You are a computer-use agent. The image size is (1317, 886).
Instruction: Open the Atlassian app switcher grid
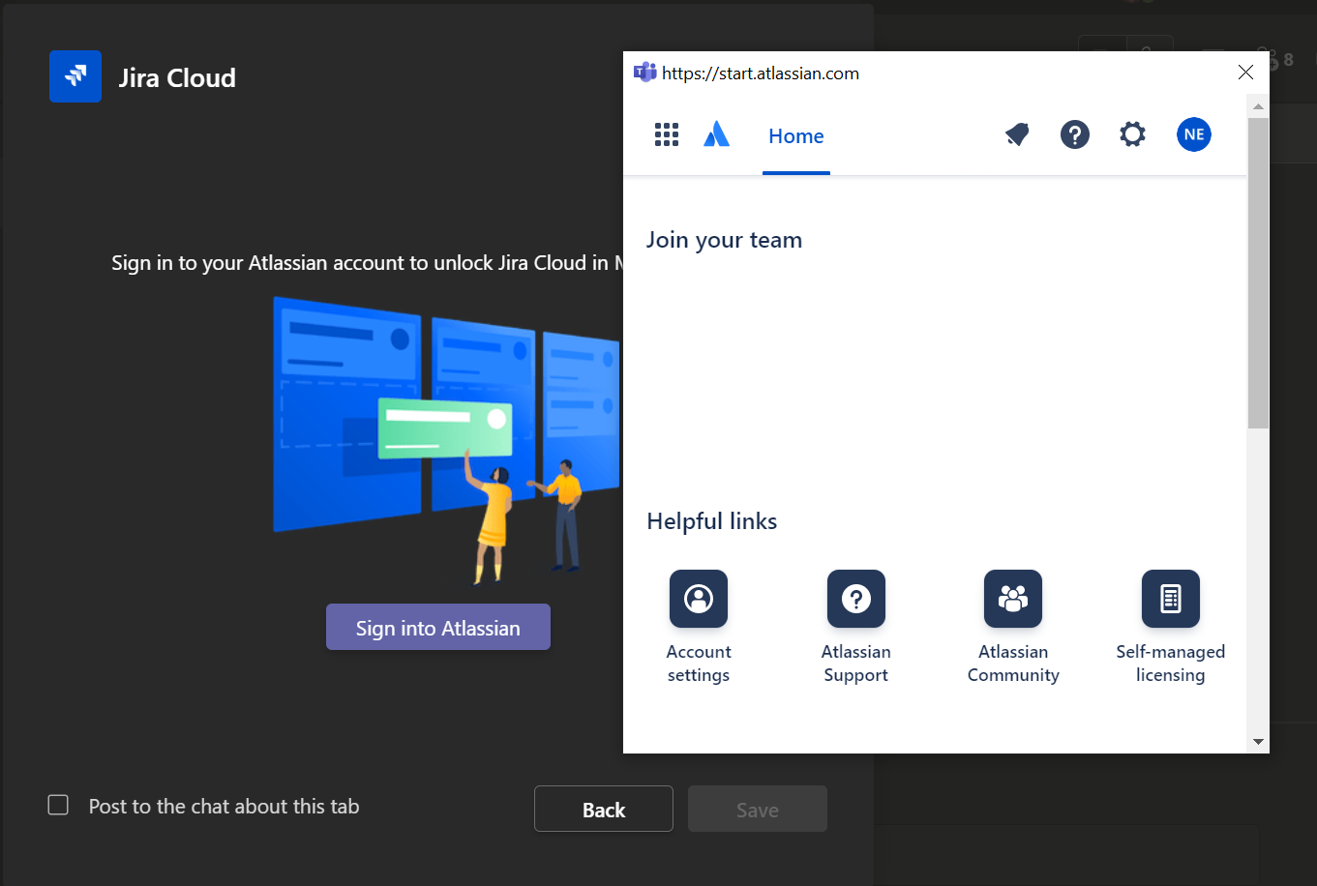tap(667, 134)
